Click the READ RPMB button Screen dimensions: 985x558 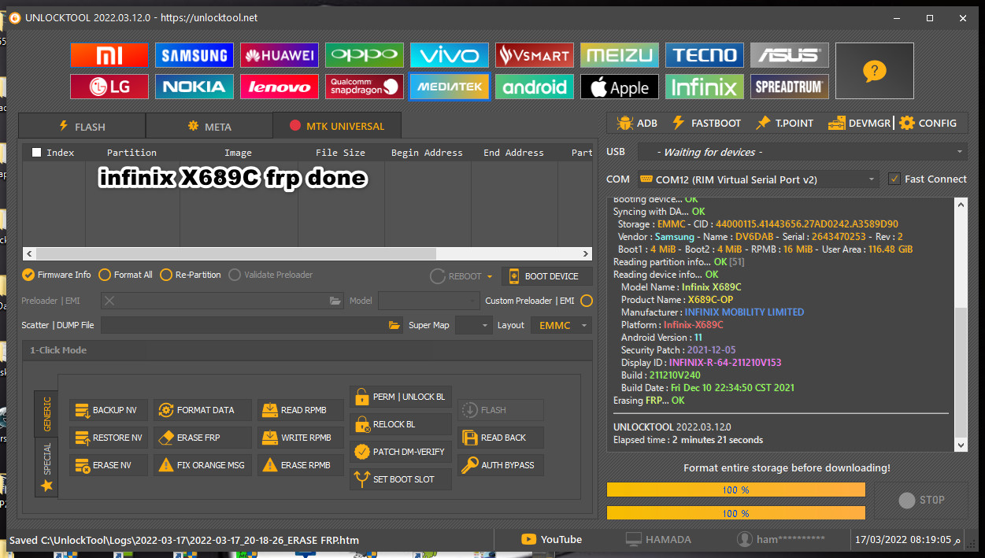click(x=300, y=410)
